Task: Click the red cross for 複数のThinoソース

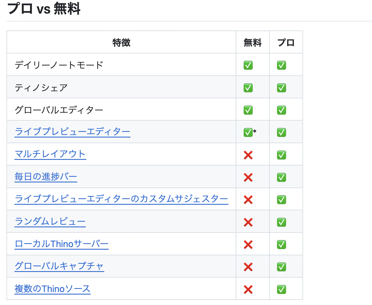Action: (248, 289)
